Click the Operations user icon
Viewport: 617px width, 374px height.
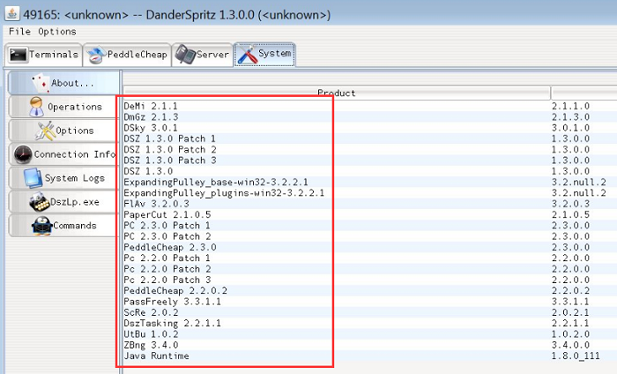click(37, 107)
